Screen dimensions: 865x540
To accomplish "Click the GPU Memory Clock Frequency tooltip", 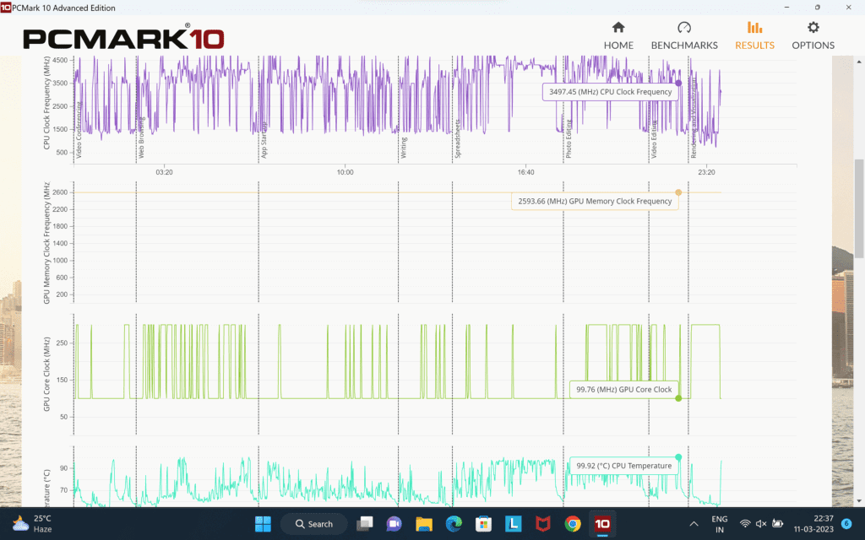I will pos(595,201).
